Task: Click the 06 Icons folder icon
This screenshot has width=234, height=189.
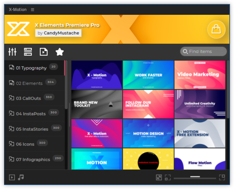Action: [x=11, y=144]
